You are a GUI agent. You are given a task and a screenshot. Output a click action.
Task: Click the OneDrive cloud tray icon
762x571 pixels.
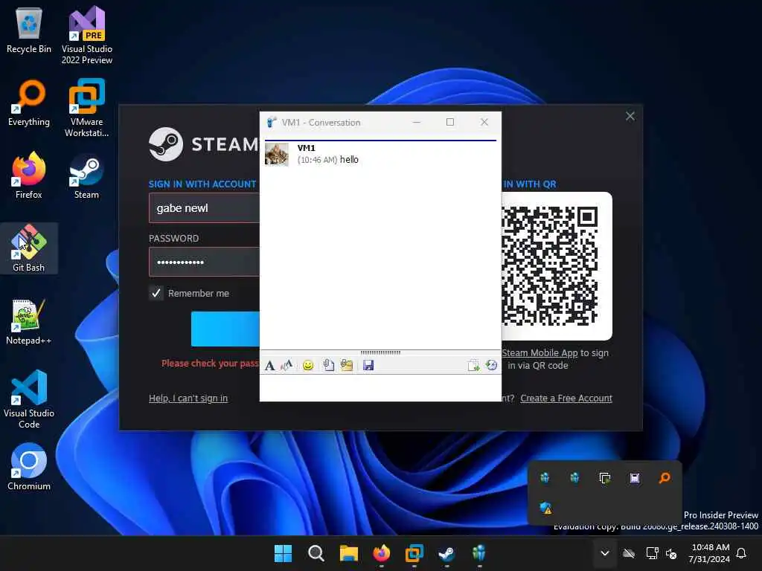[x=629, y=553]
